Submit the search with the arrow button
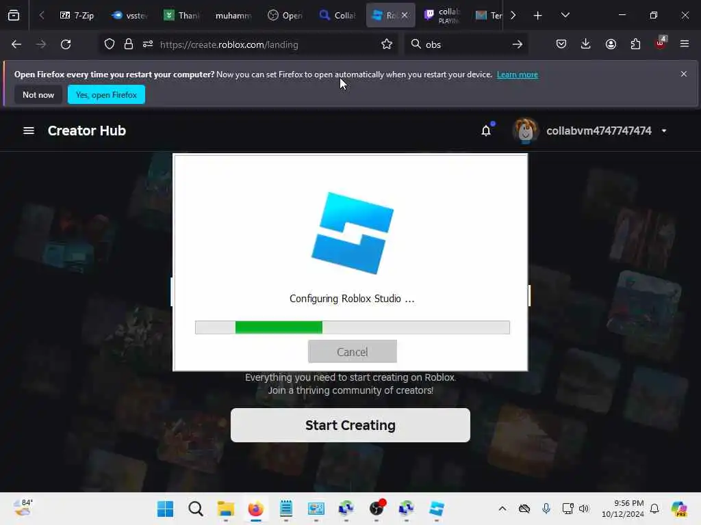 (518, 44)
